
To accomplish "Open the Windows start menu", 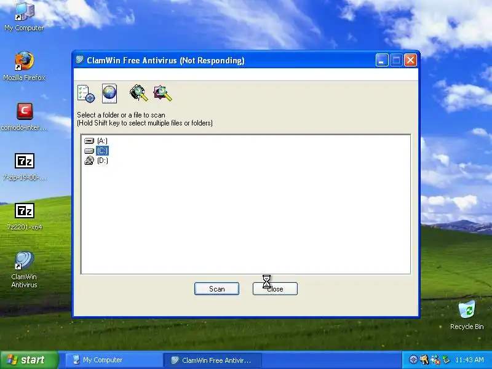I will click(x=30, y=360).
